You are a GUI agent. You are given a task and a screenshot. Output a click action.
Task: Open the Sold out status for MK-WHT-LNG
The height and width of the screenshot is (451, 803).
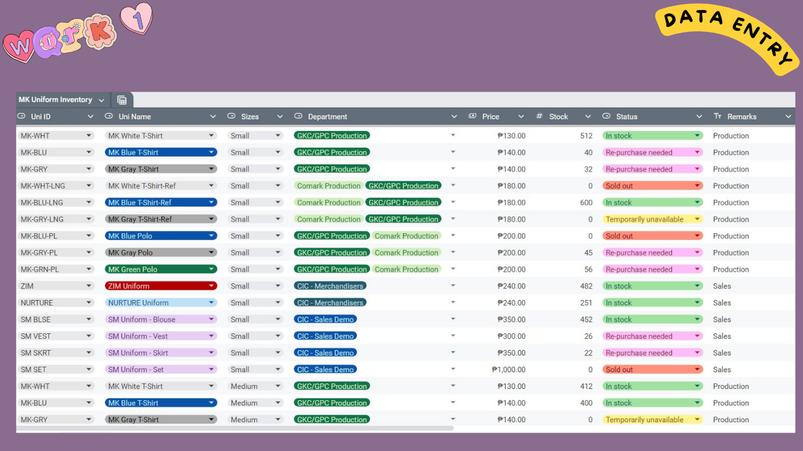652,185
